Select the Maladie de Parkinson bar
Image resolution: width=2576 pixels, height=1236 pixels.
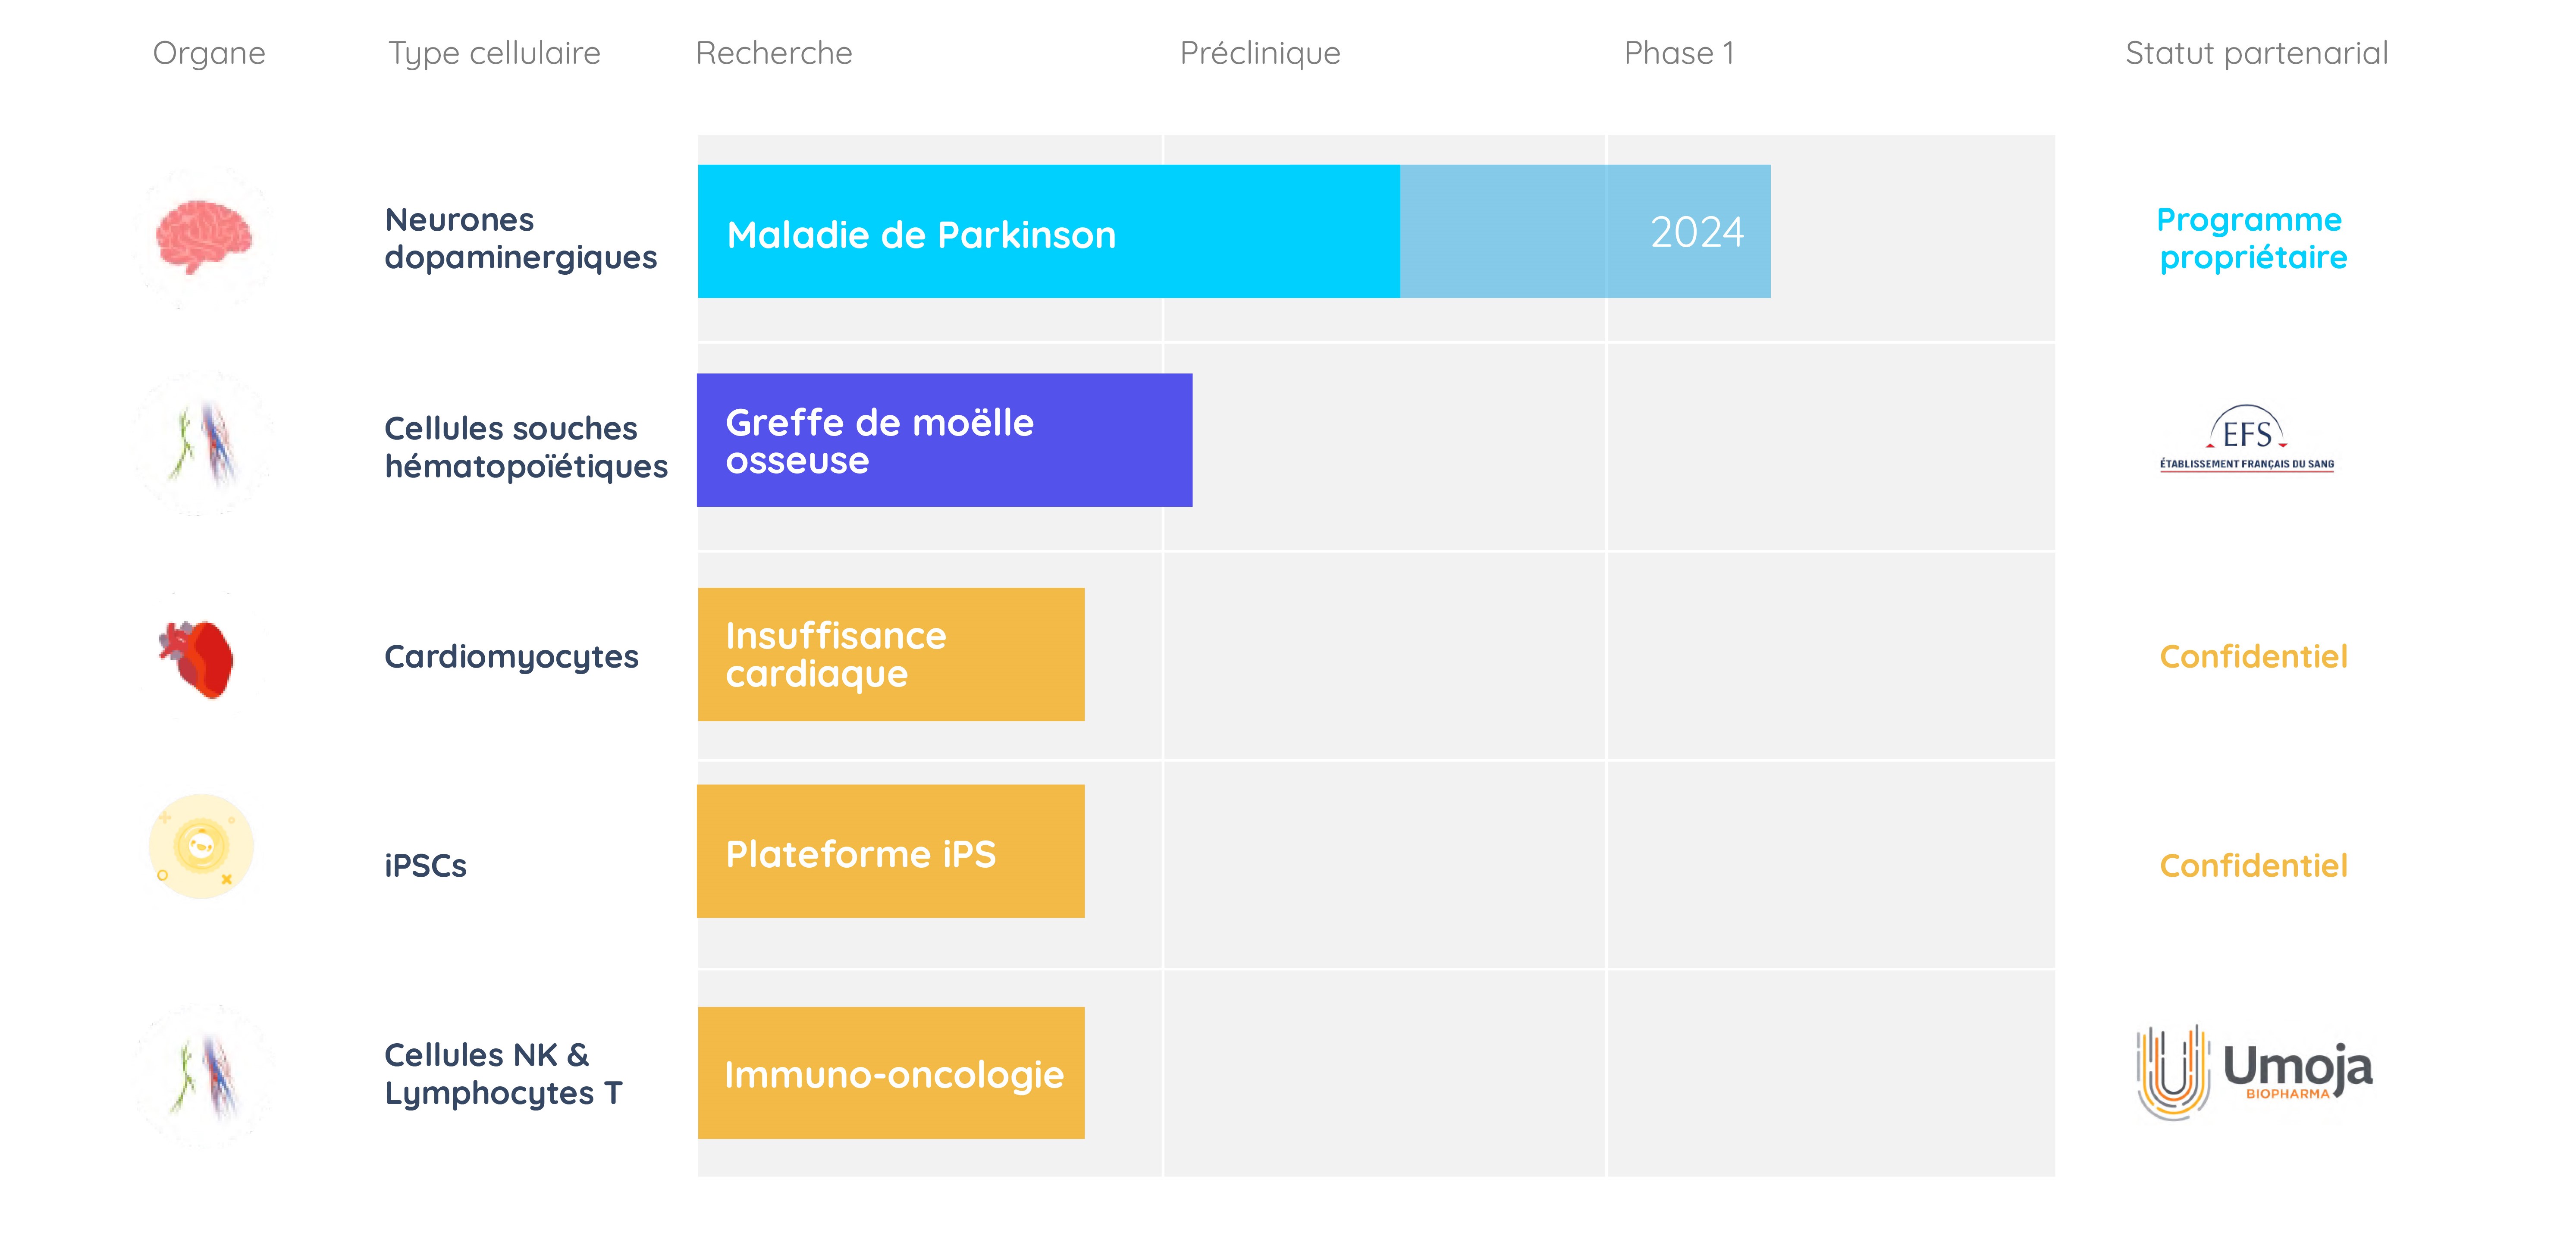1234,231
